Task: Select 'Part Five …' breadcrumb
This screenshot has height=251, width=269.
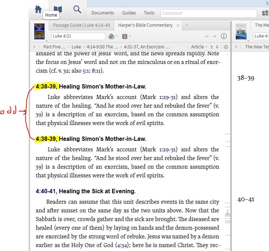Action: coord(55,47)
